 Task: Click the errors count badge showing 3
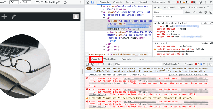point(179,2)
